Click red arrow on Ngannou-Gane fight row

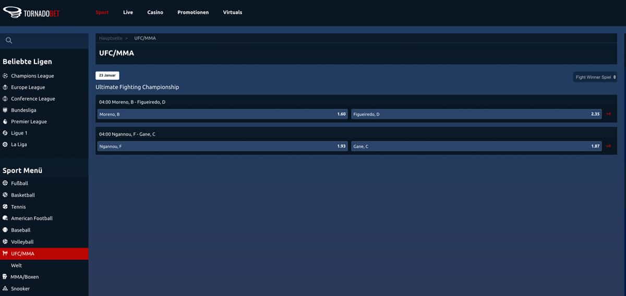(608, 146)
